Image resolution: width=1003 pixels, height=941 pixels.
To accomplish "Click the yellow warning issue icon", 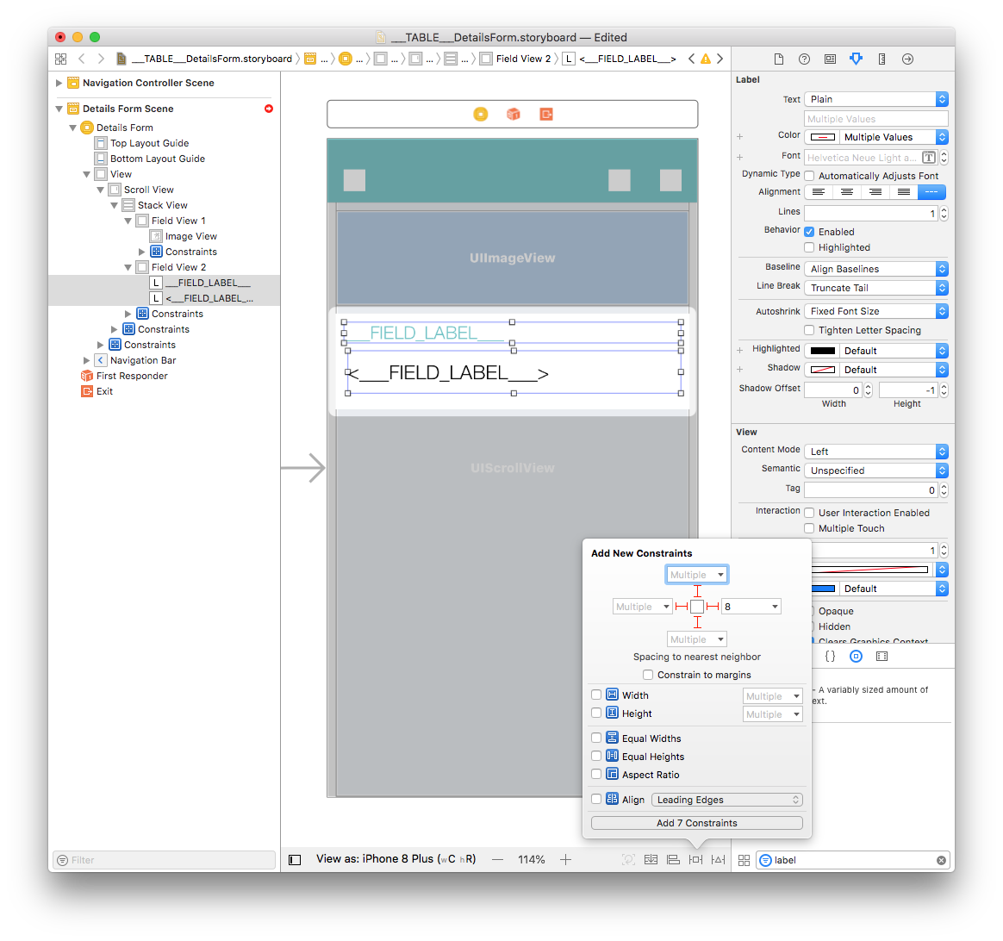I will [706, 59].
